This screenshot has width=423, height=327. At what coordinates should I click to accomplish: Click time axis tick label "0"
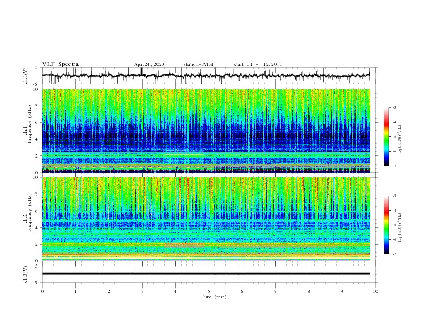pos(42,291)
